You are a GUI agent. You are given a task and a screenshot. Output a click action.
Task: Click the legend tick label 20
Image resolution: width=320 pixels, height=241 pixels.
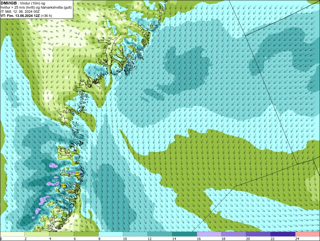click(x=248, y=239)
